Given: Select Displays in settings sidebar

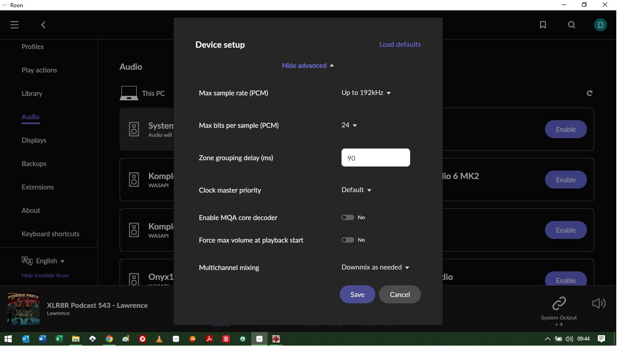Looking at the screenshot, I should 34,140.
